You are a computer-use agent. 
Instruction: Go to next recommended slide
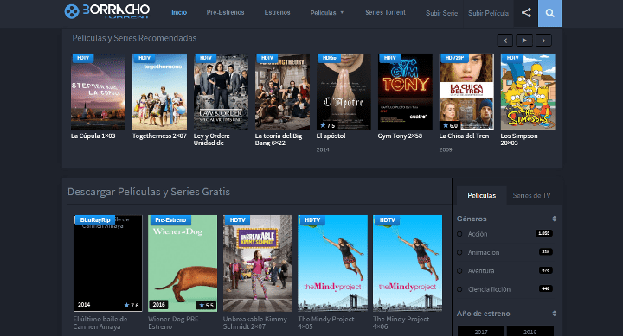point(543,41)
